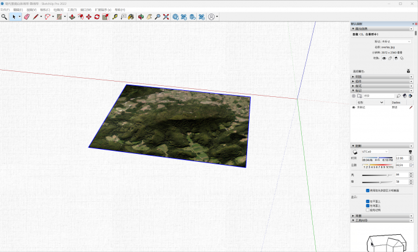Pick the pink Eraser tool
The height and width of the screenshot is (252, 418).
click(26, 17)
